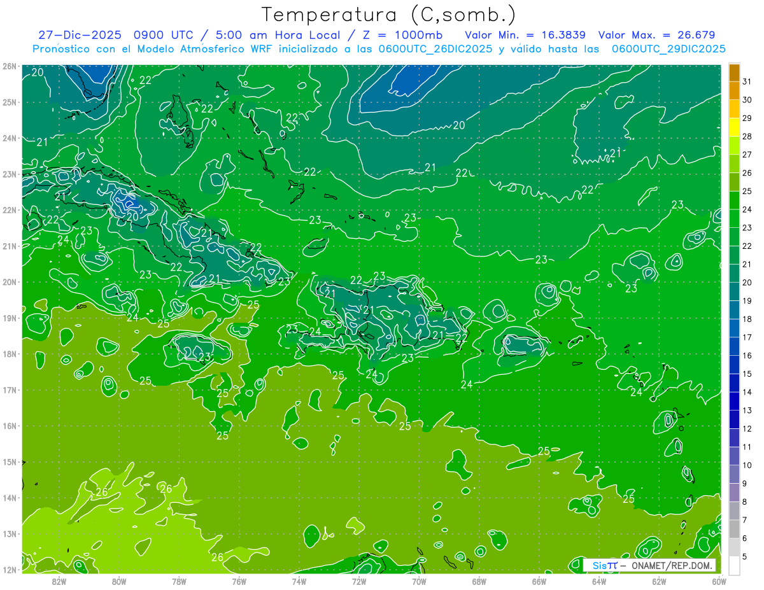Image resolution: width=764 pixels, height=590 pixels.
Task: Click the '0900 UTC' time text
Action: (166, 35)
